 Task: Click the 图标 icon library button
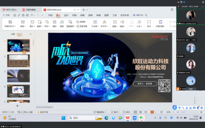tap(54, 23)
